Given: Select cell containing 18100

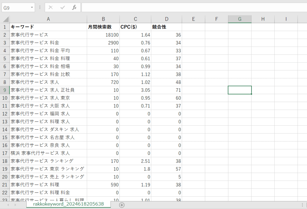Looking at the screenshot, I should [x=103, y=35].
